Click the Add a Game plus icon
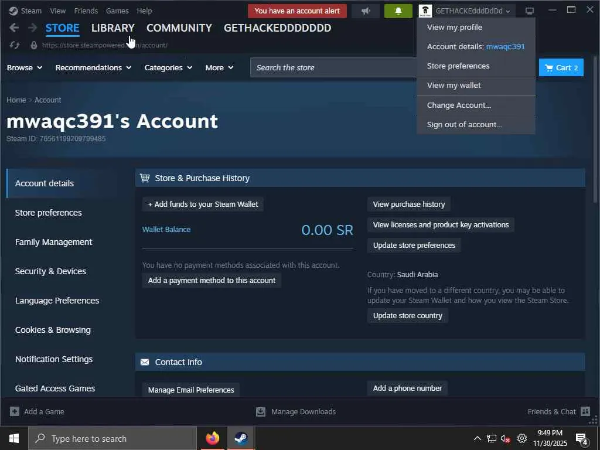The height and width of the screenshot is (450, 600). coord(15,411)
